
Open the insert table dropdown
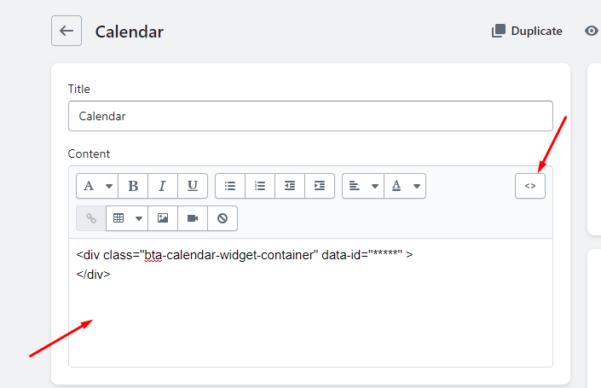click(x=127, y=218)
